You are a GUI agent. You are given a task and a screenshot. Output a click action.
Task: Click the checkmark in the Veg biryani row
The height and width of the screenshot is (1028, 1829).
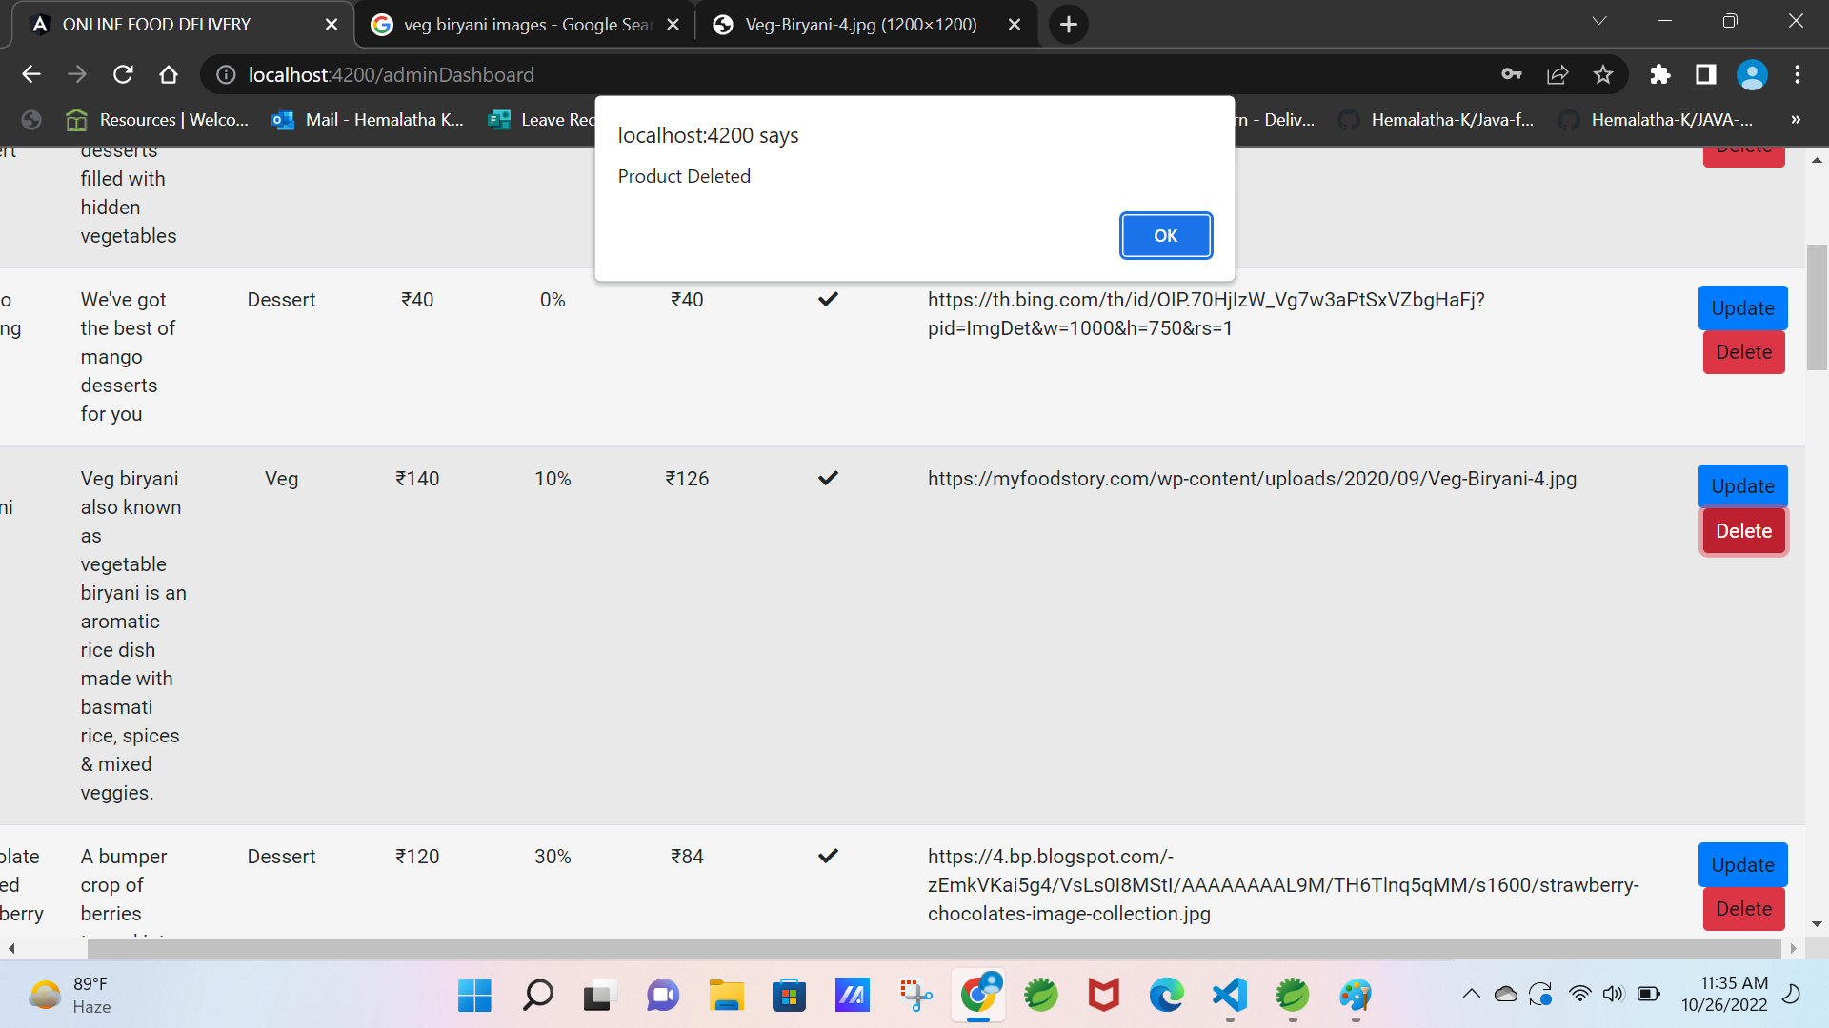[828, 478]
